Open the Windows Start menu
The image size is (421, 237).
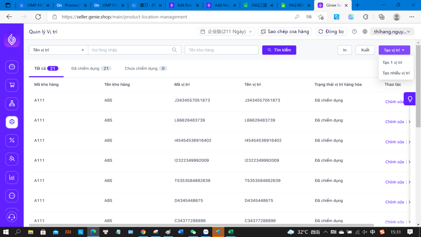[x=6, y=232]
